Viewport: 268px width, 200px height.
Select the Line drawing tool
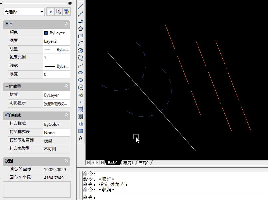tap(81, 6)
